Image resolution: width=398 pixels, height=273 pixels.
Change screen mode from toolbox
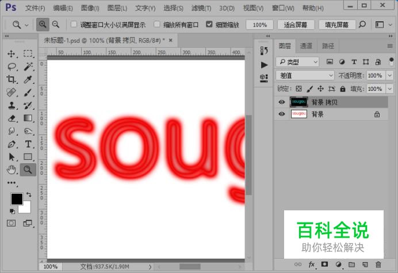coord(28,223)
